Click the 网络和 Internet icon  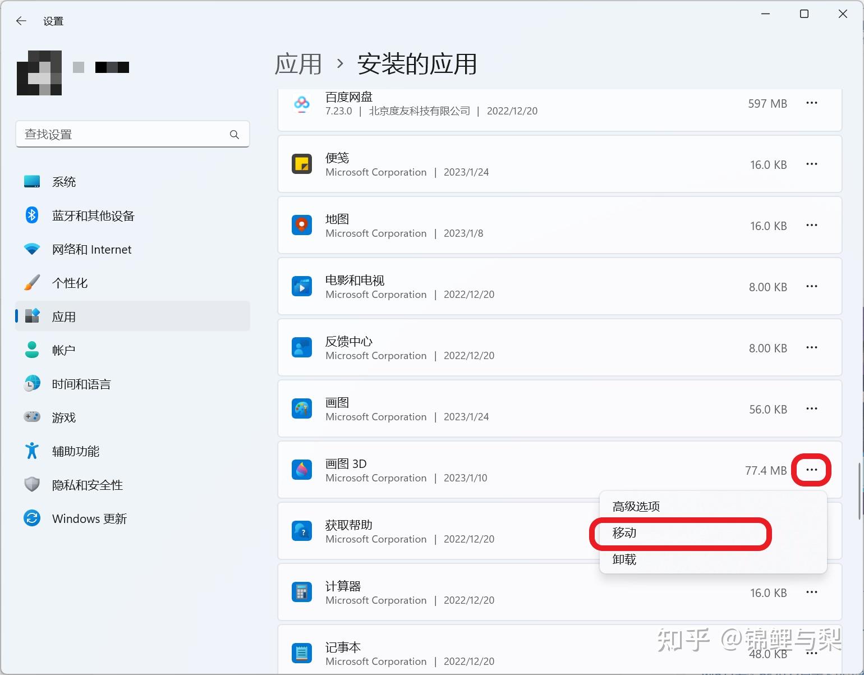[x=32, y=249]
